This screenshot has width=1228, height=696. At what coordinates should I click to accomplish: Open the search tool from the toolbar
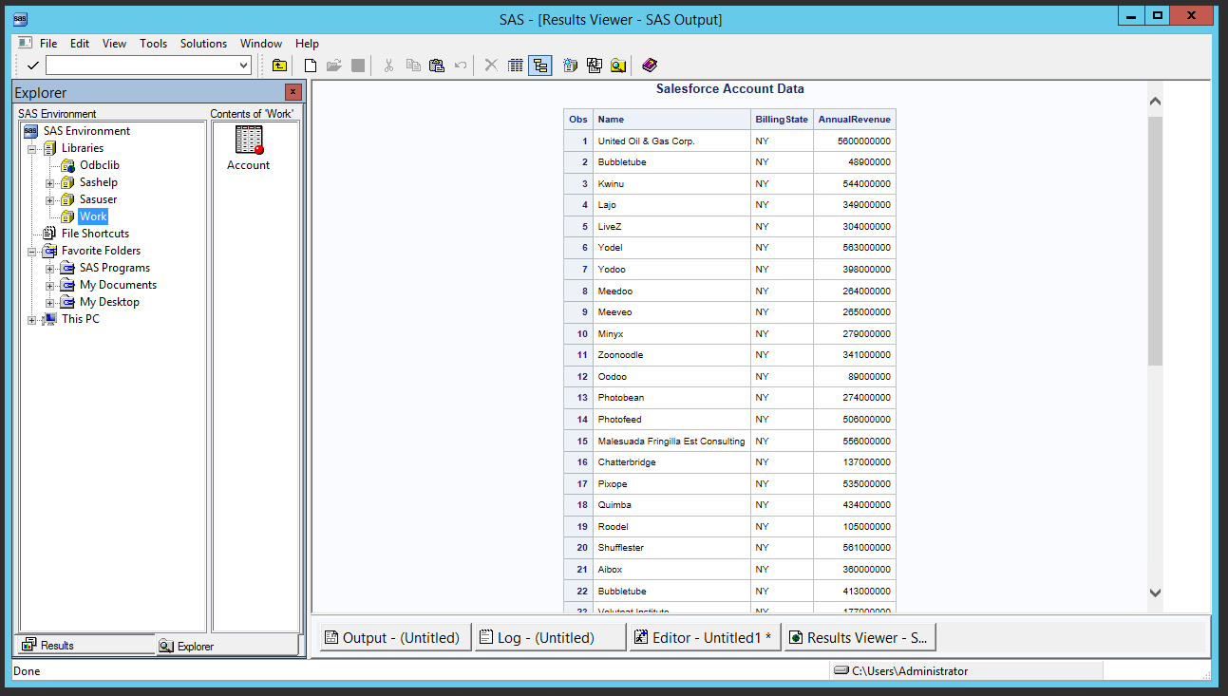pos(618,65)
